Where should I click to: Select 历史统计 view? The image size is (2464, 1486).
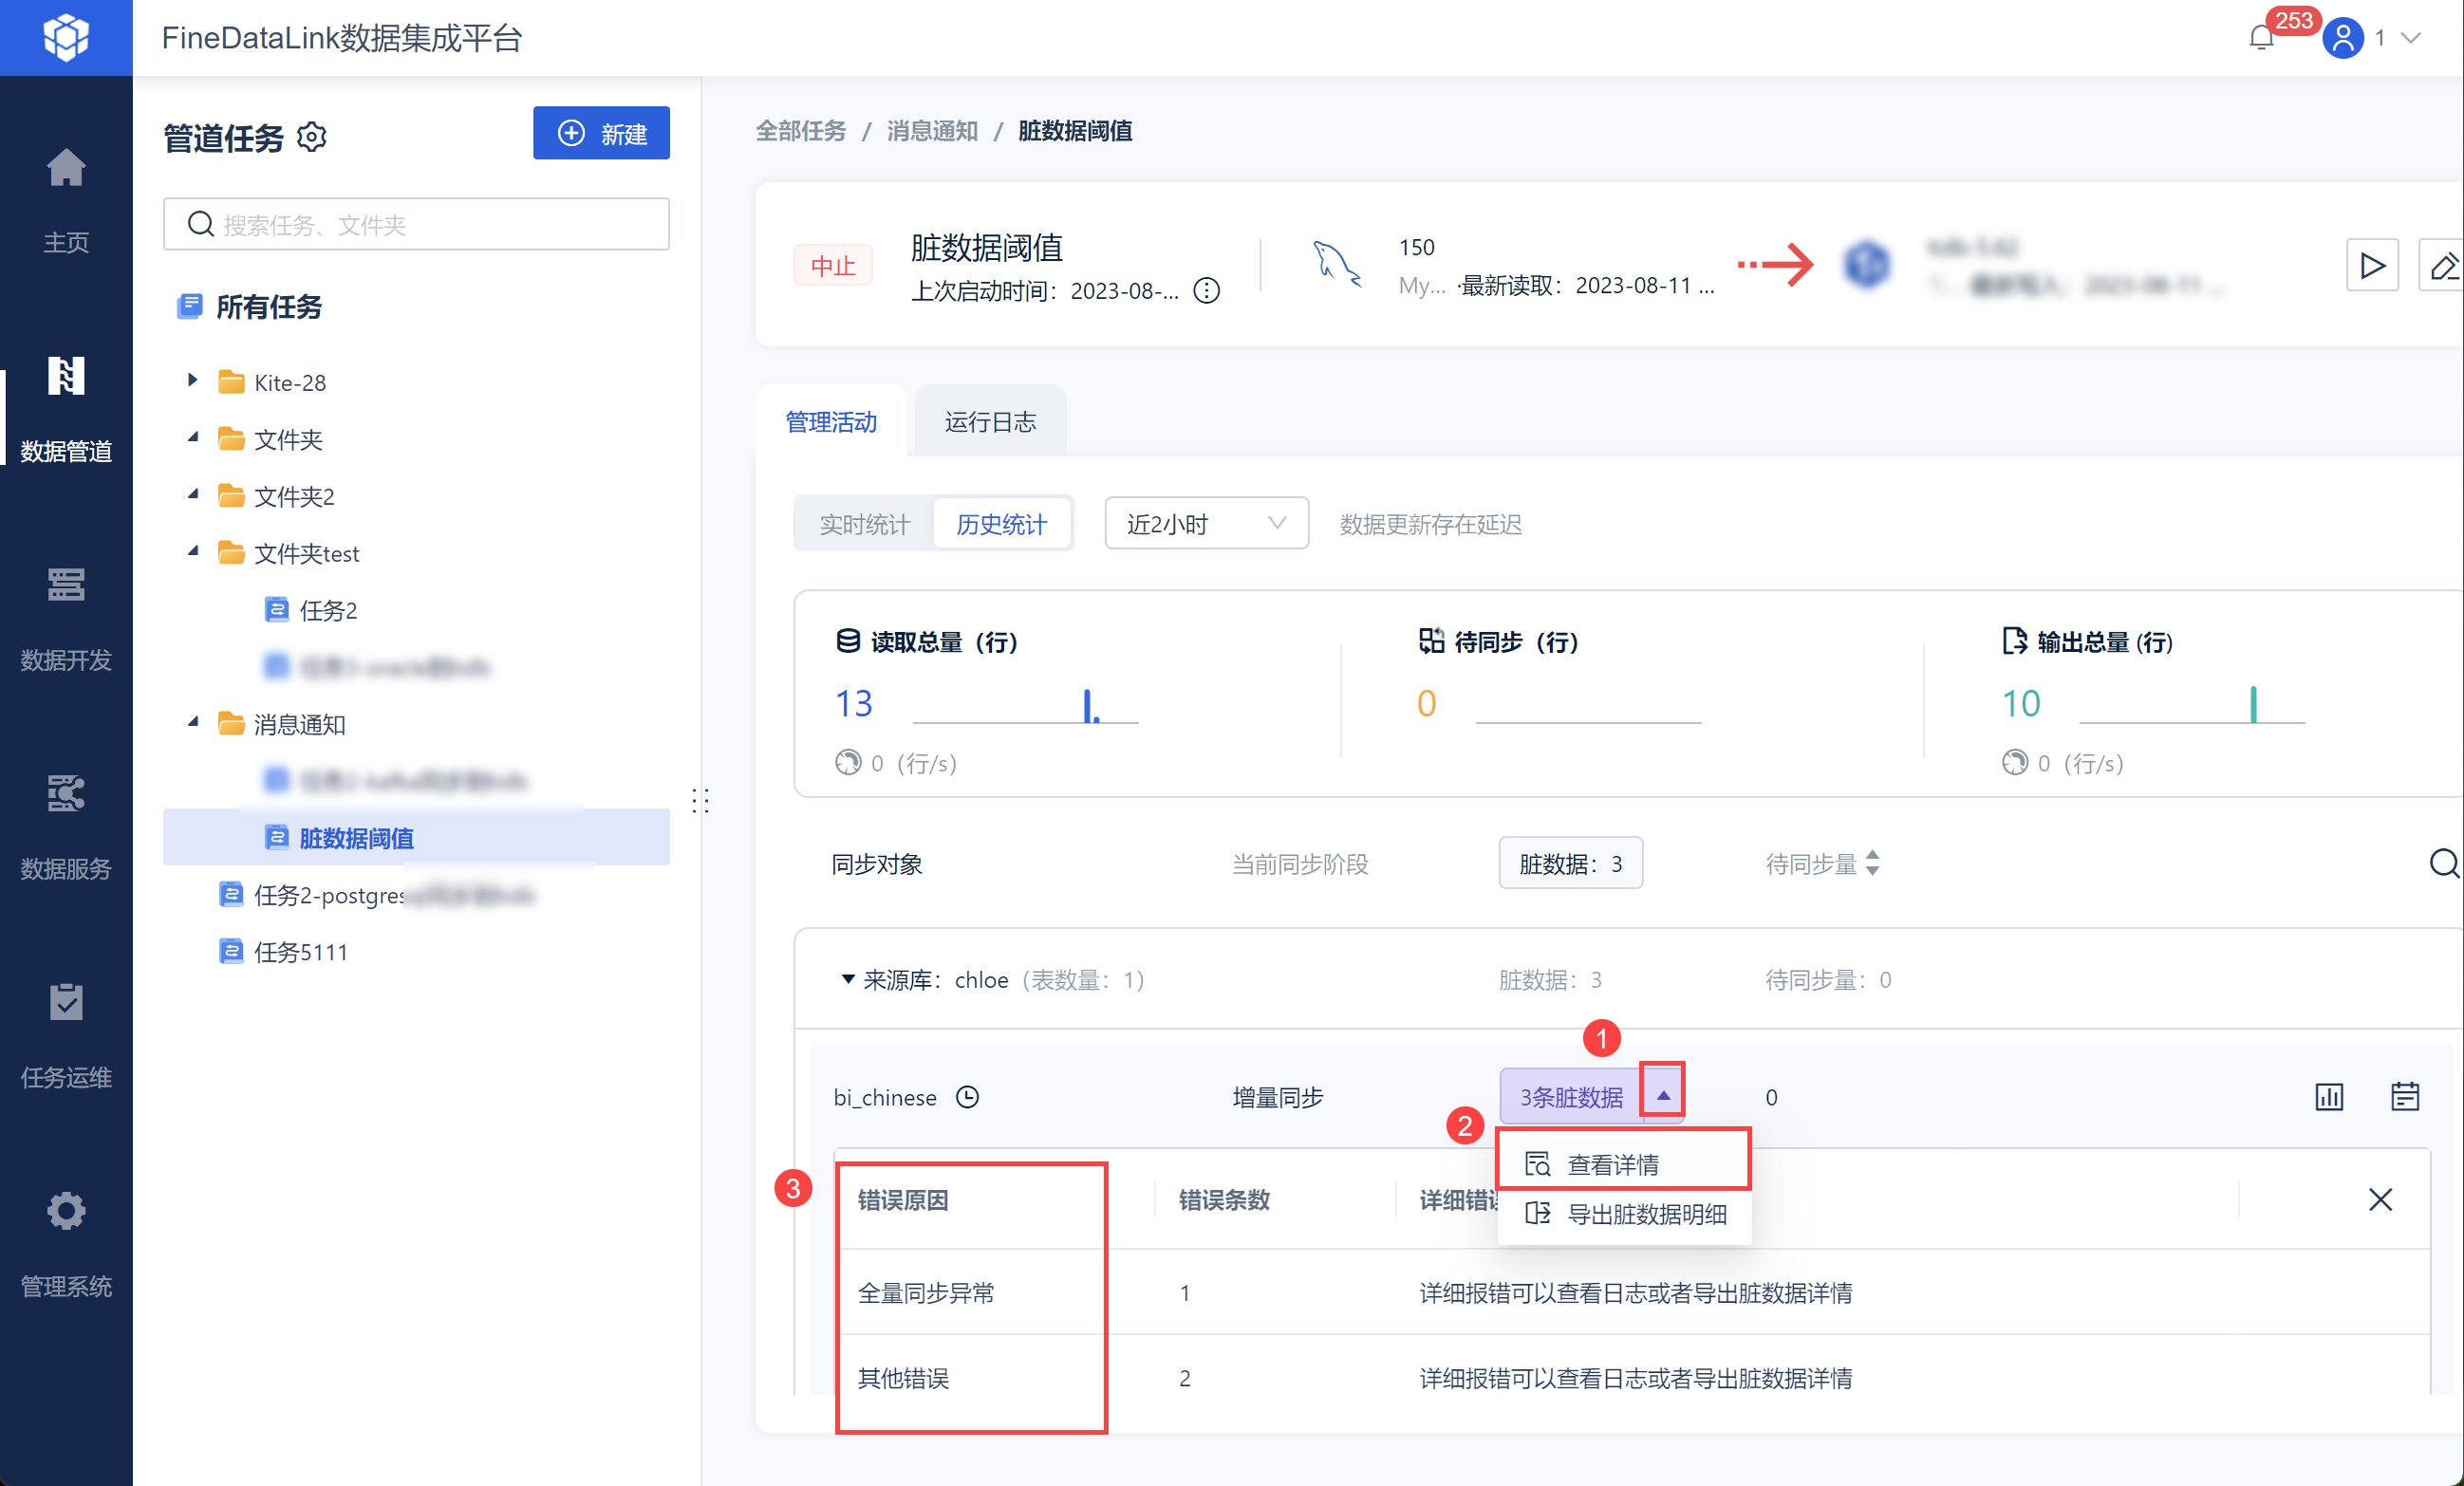pyautogui.click(x=1001, y=524)
